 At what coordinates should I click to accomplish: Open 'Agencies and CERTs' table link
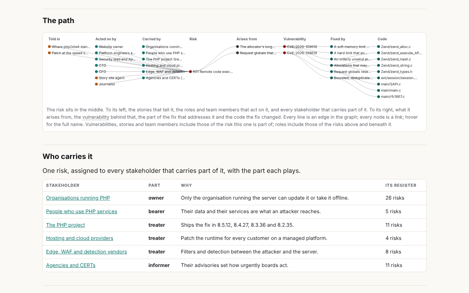point(71,265)
